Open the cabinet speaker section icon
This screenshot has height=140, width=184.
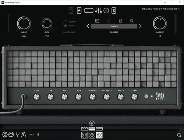[106, 11]
